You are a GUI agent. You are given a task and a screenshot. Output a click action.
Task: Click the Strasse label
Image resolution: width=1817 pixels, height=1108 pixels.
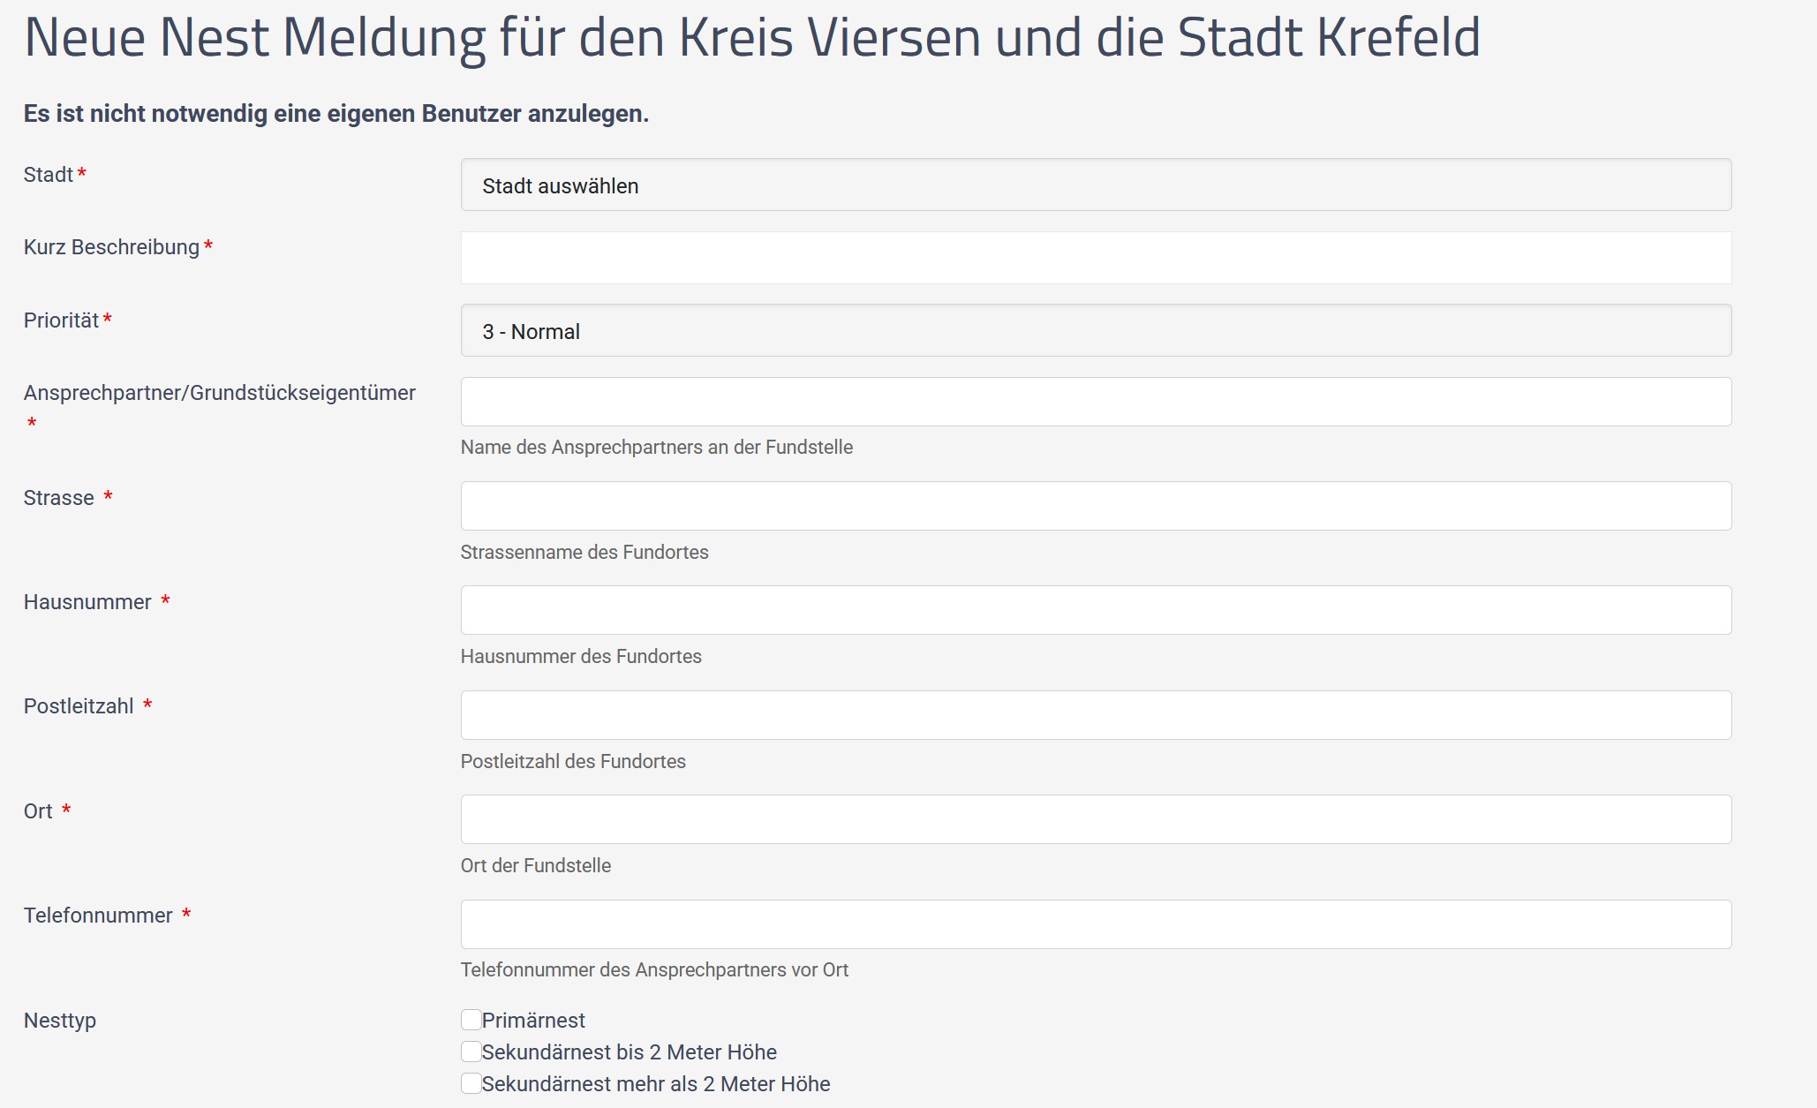click(59, 498)
